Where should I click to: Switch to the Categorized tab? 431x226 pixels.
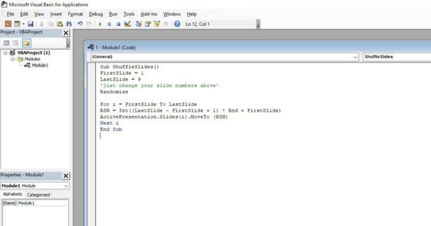38,195
